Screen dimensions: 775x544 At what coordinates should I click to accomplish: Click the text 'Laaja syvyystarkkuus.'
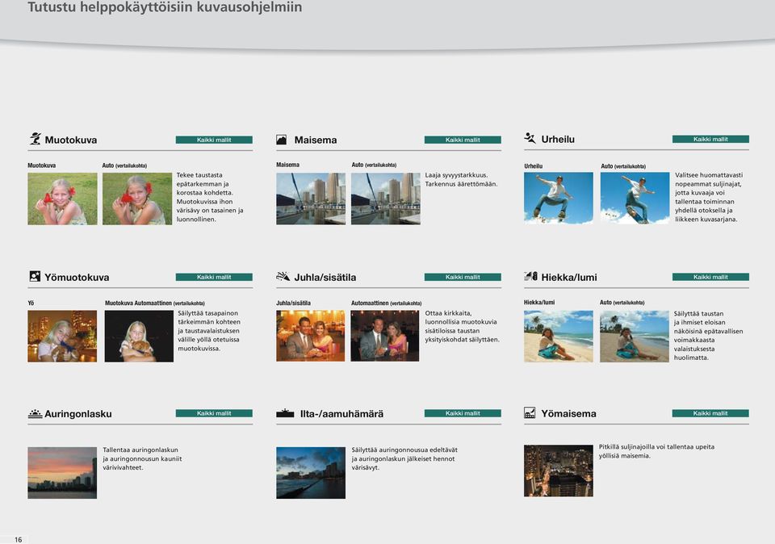point(456,175)
